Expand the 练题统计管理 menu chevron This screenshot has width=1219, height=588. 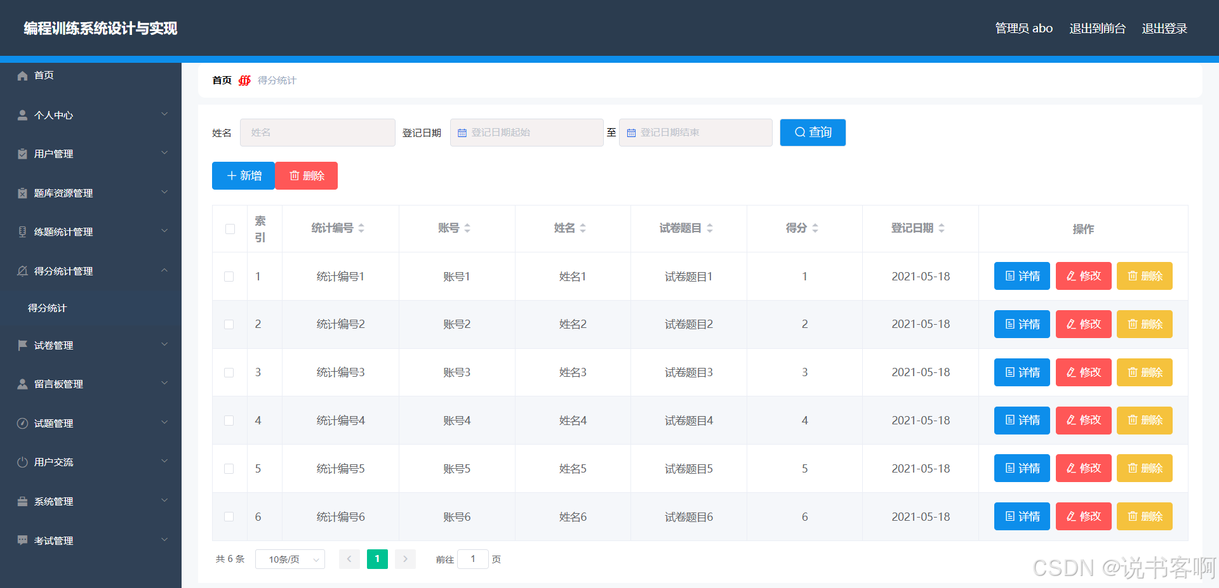(x=164, y=231)
